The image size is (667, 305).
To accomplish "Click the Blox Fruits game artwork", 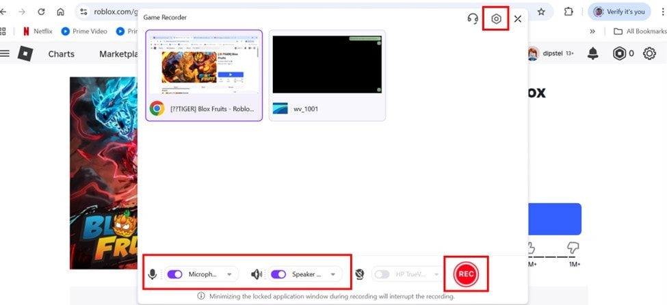I will (104, 173).
